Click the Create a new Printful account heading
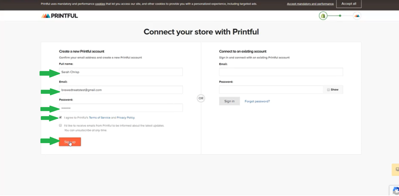399x196 pixels. [x=82, y=51]
